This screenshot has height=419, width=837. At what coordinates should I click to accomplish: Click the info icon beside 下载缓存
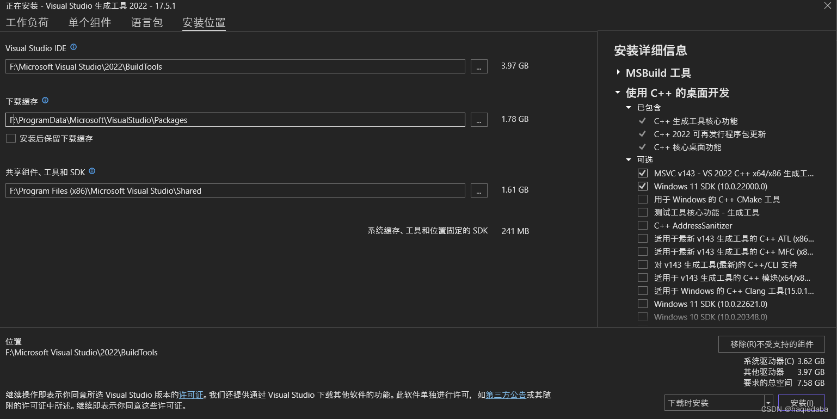point(45,101)
